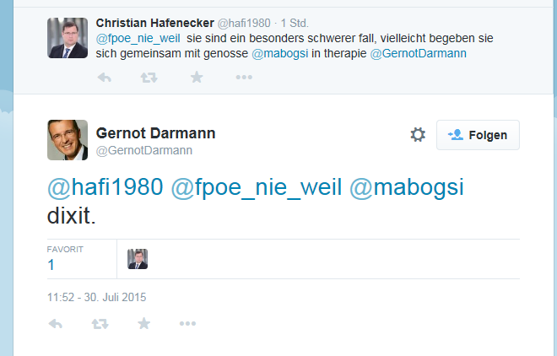Favorite Christian Hafenecker's tweet with star
The image size is (557, 356).
pyautogui.click(x=196, y=78)
